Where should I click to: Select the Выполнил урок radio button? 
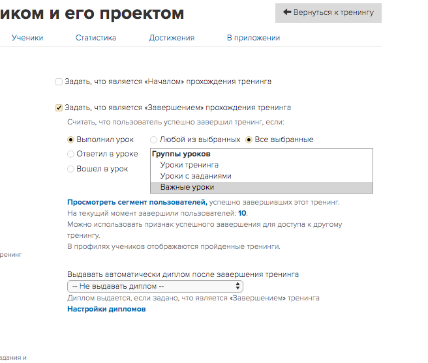pos(70,139)
